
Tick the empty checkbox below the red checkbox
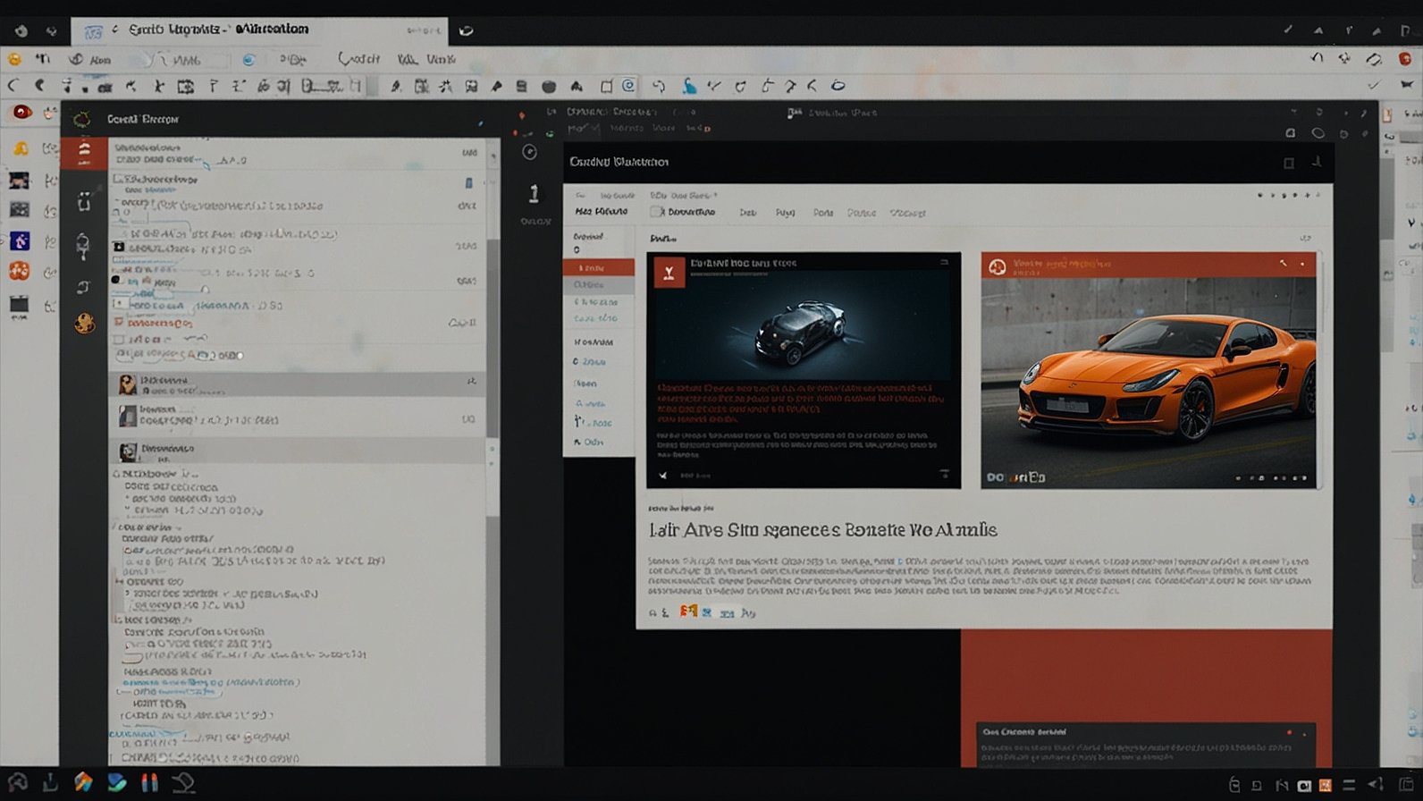coord(119,340)
